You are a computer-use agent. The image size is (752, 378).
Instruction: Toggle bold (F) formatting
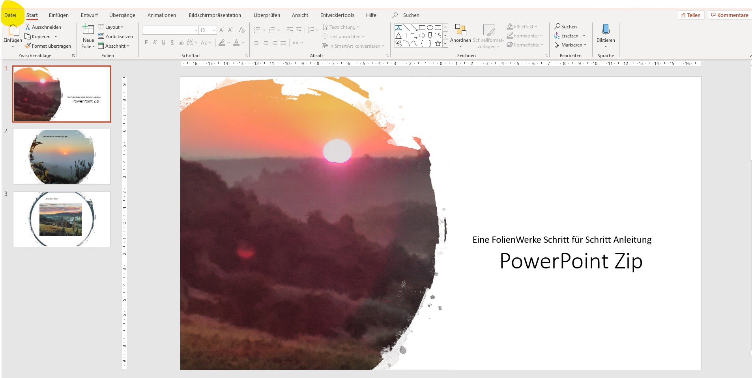click(146, 43)
